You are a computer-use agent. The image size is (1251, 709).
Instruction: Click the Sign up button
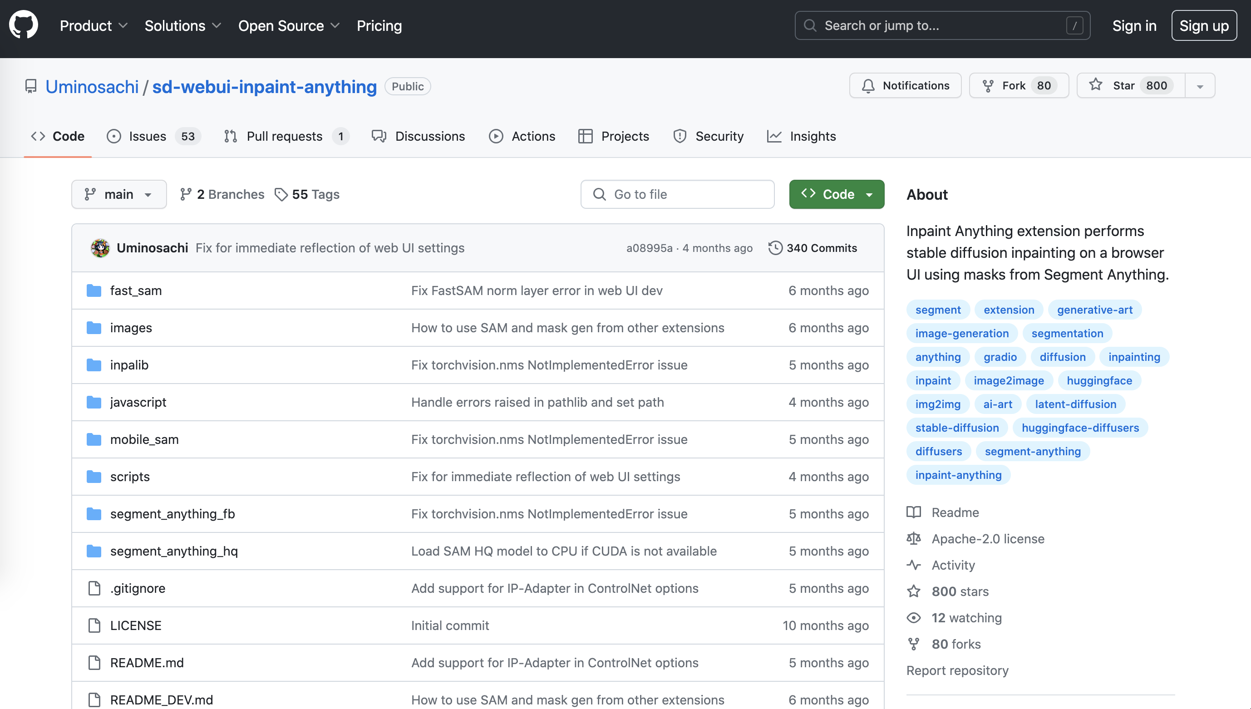pyautogui.click(x=1203, y=25)
